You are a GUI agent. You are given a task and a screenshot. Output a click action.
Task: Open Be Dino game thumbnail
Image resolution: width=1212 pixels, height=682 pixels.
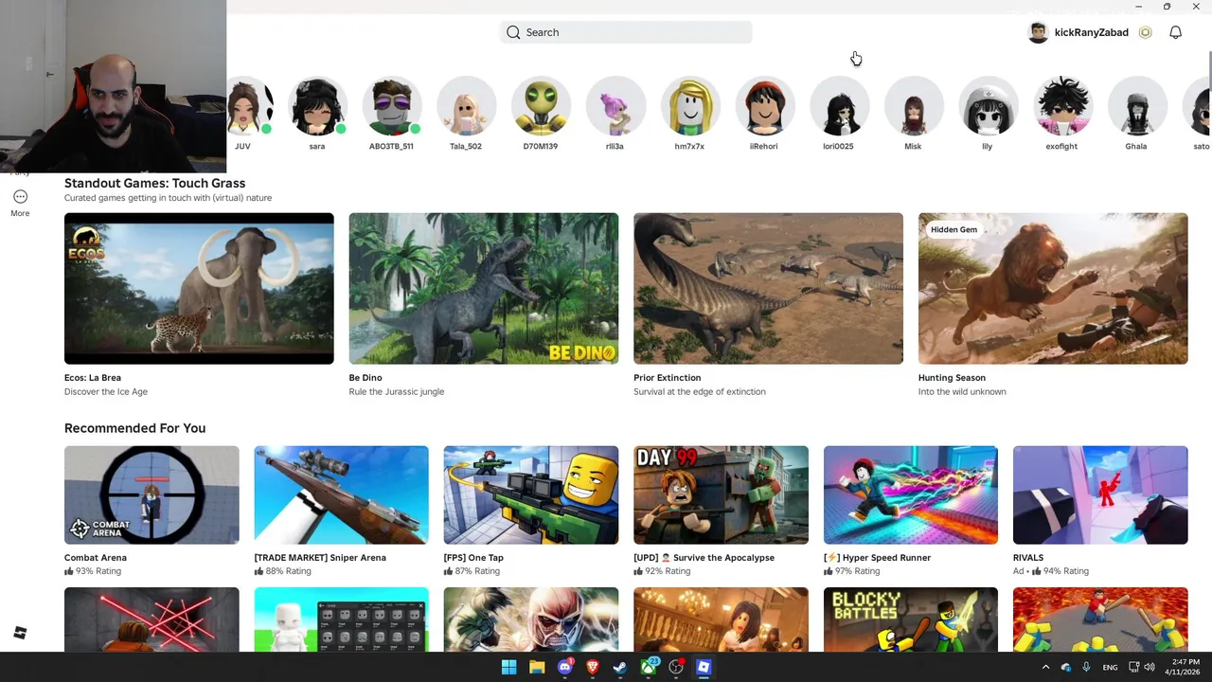click(484, 288)
